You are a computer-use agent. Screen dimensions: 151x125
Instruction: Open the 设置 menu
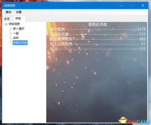pos(19,12)
